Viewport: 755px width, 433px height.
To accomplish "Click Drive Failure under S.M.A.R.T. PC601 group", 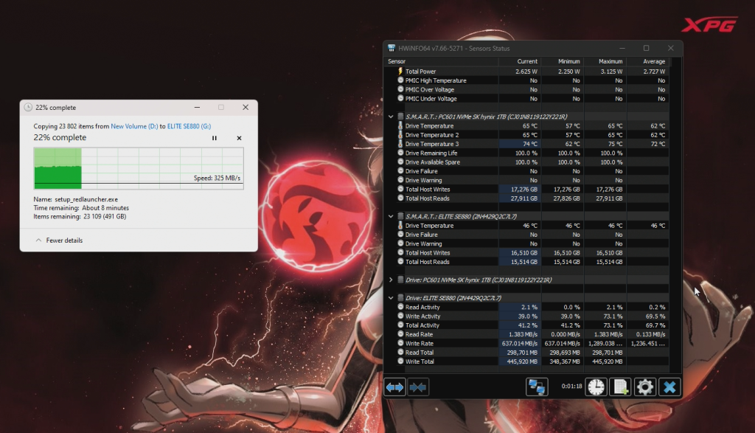I will coord(421,171).
